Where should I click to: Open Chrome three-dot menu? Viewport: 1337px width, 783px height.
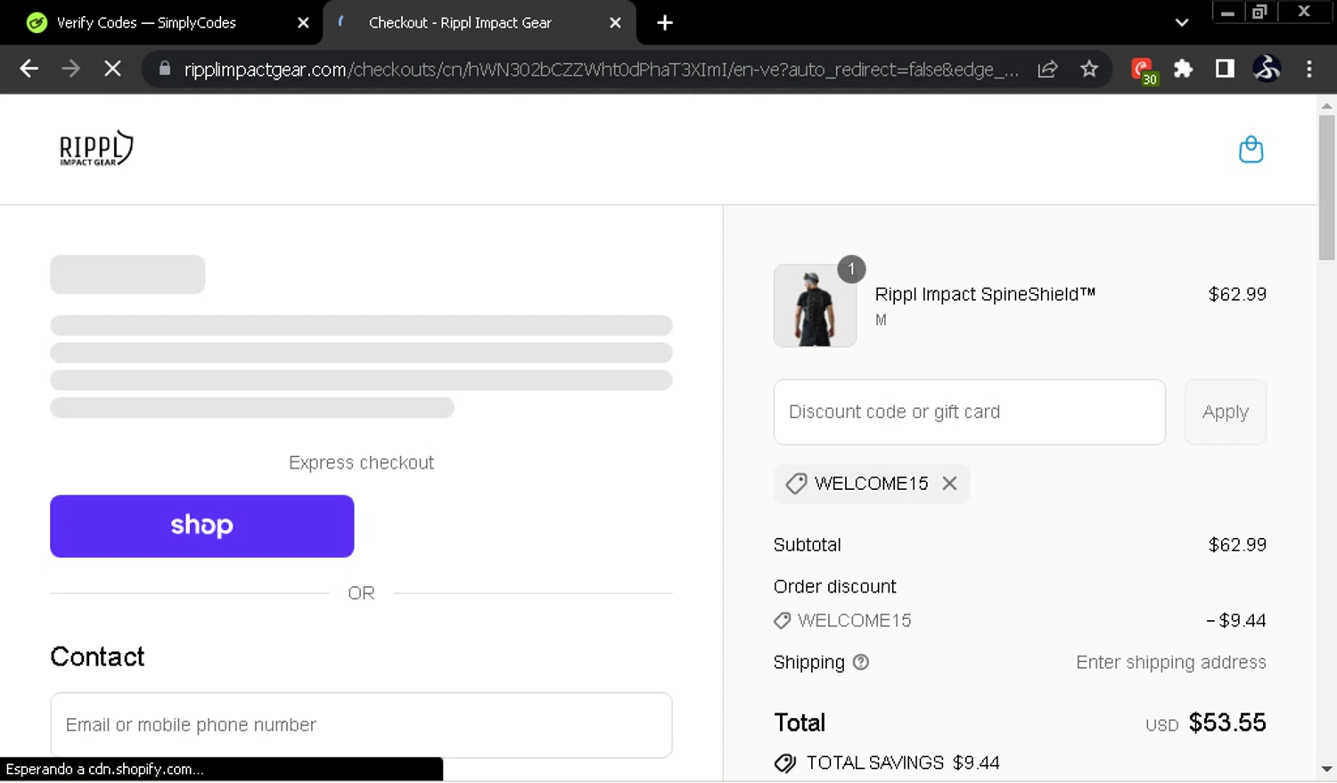pos(1308,69)
